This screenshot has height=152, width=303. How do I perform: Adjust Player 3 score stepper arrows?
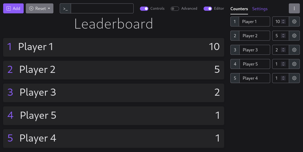coord(283,50)
